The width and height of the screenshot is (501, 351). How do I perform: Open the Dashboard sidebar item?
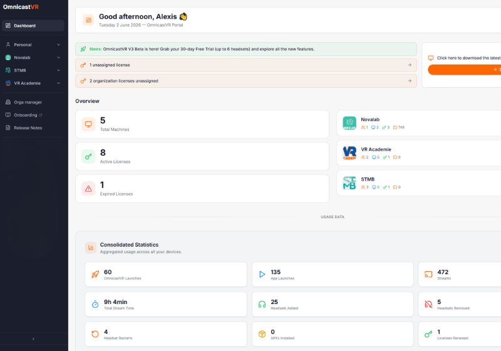coord(33,26)
